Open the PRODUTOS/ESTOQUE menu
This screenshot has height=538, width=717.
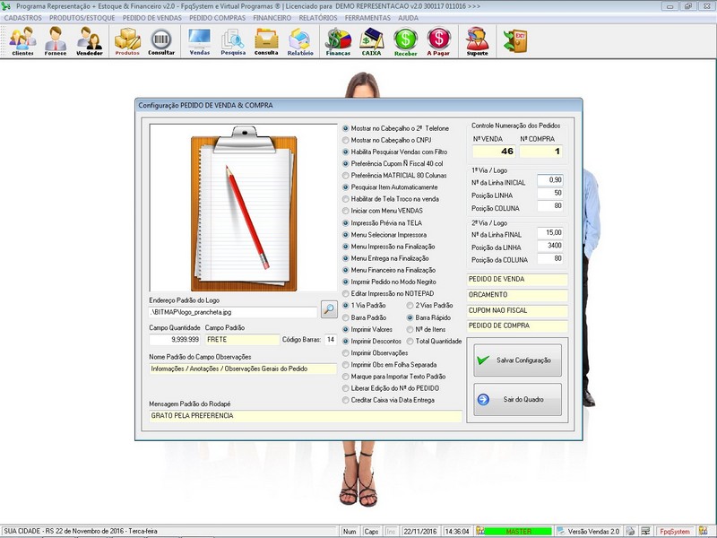[82, 18]
